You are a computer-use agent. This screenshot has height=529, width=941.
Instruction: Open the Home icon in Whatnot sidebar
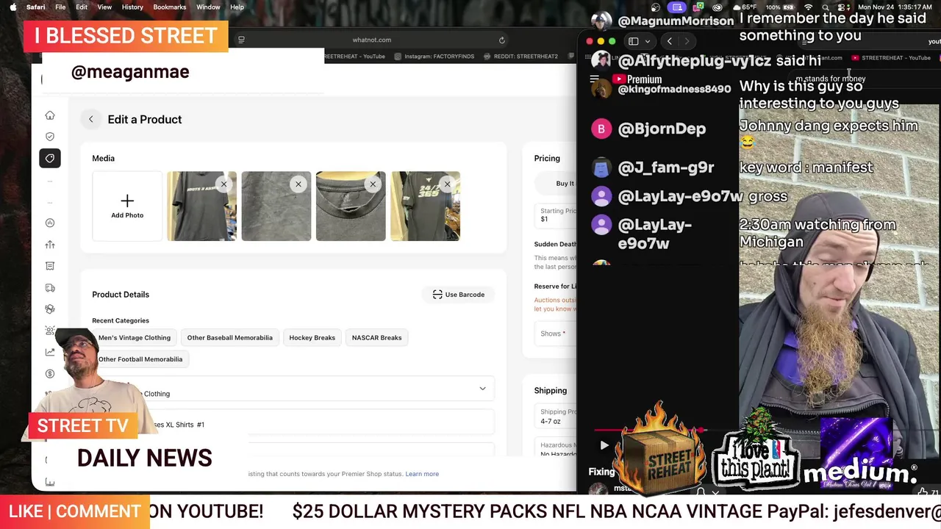[x=50, y=115]
